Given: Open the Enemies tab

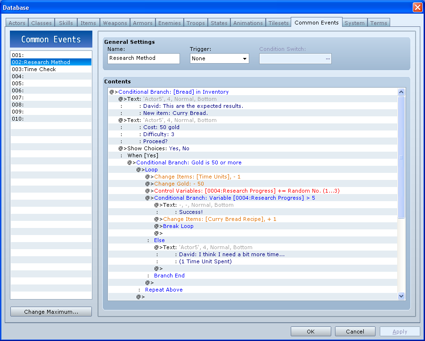Looking at the screenshot, I should pyautogui.click(x=169, y=23).
